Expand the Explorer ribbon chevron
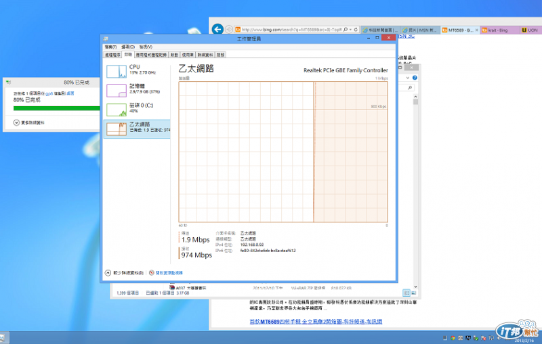 click(x=408, y=78)
